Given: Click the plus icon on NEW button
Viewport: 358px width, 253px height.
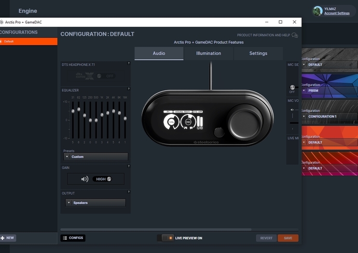Looking at the screenshot, I should tap(3, 238).
